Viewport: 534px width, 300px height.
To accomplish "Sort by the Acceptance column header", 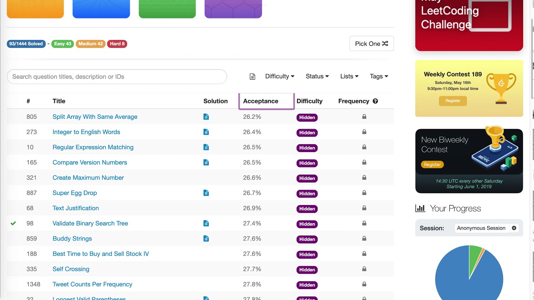I will [261, 101].
